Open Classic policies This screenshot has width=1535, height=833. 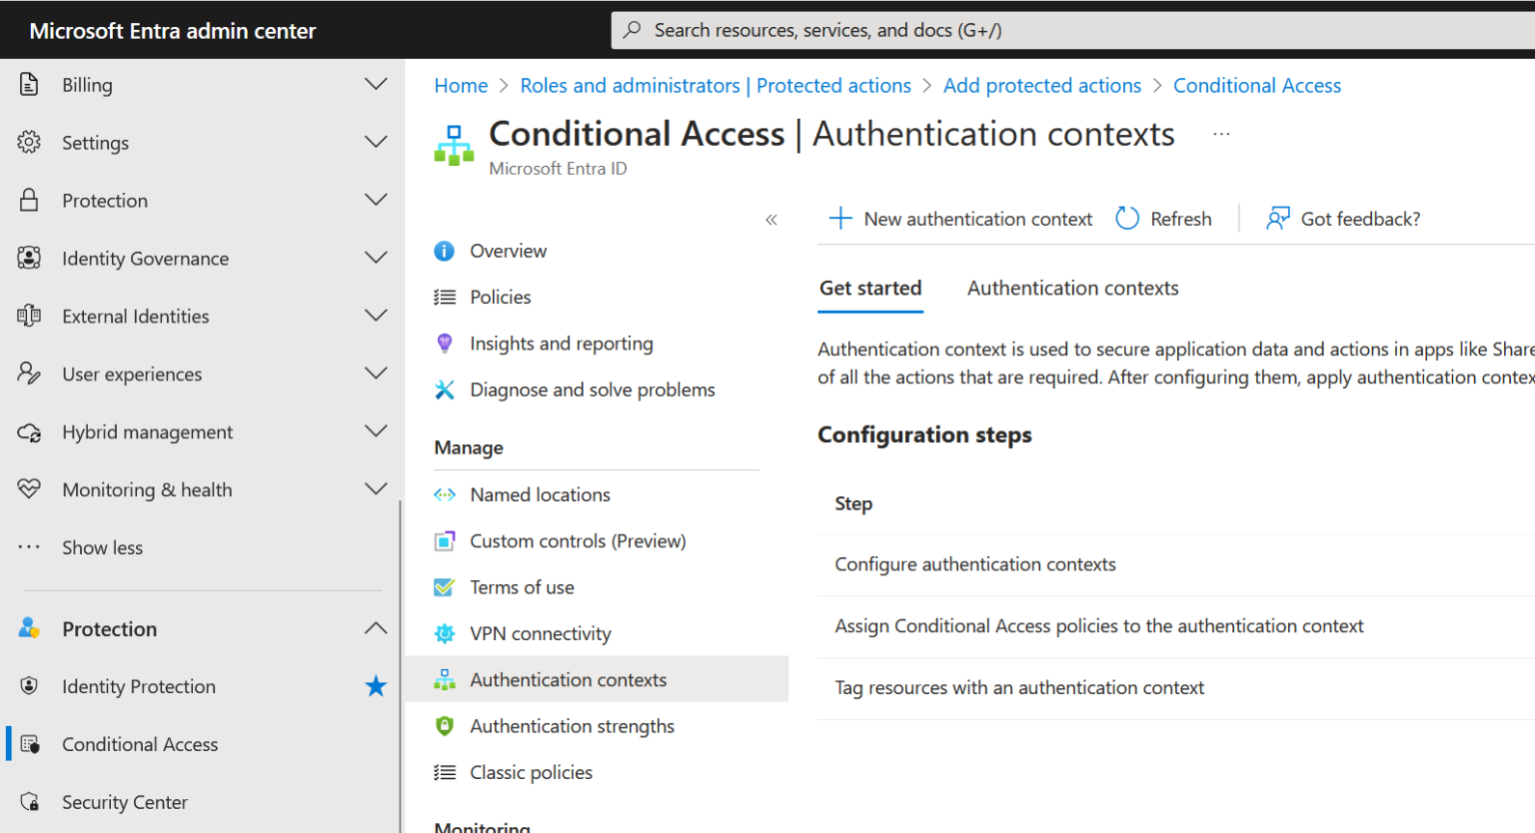[x=531, y=772]
